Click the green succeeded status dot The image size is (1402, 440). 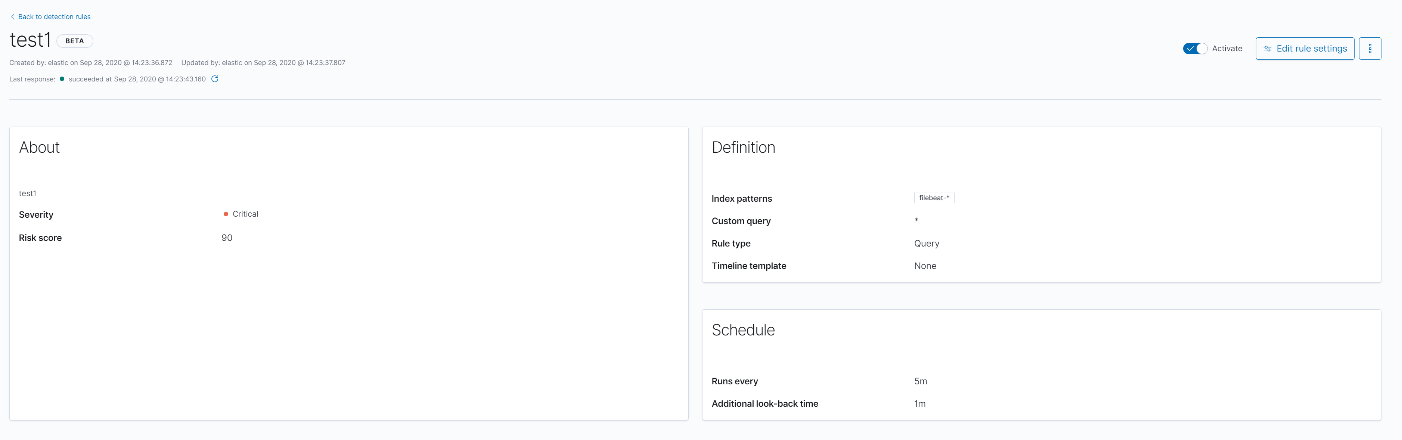(62, 79)
